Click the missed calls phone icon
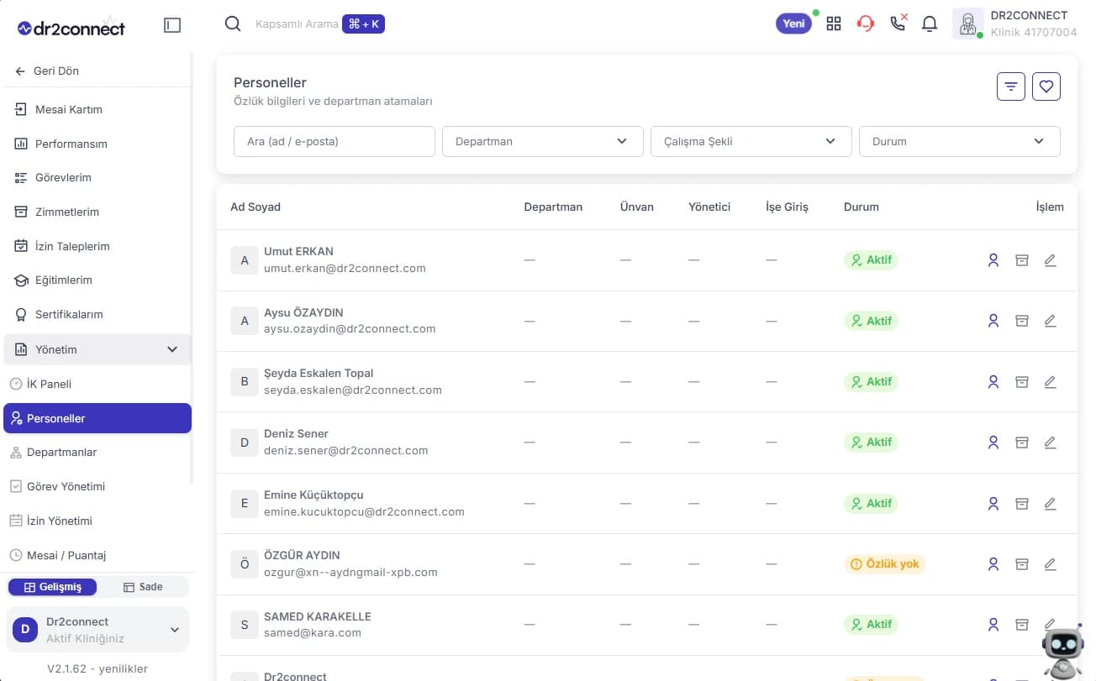Viewport: 1096px width, 681px height. pos(898,23)
